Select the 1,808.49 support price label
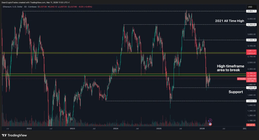The image size is (259, 140). pos(251,88)
